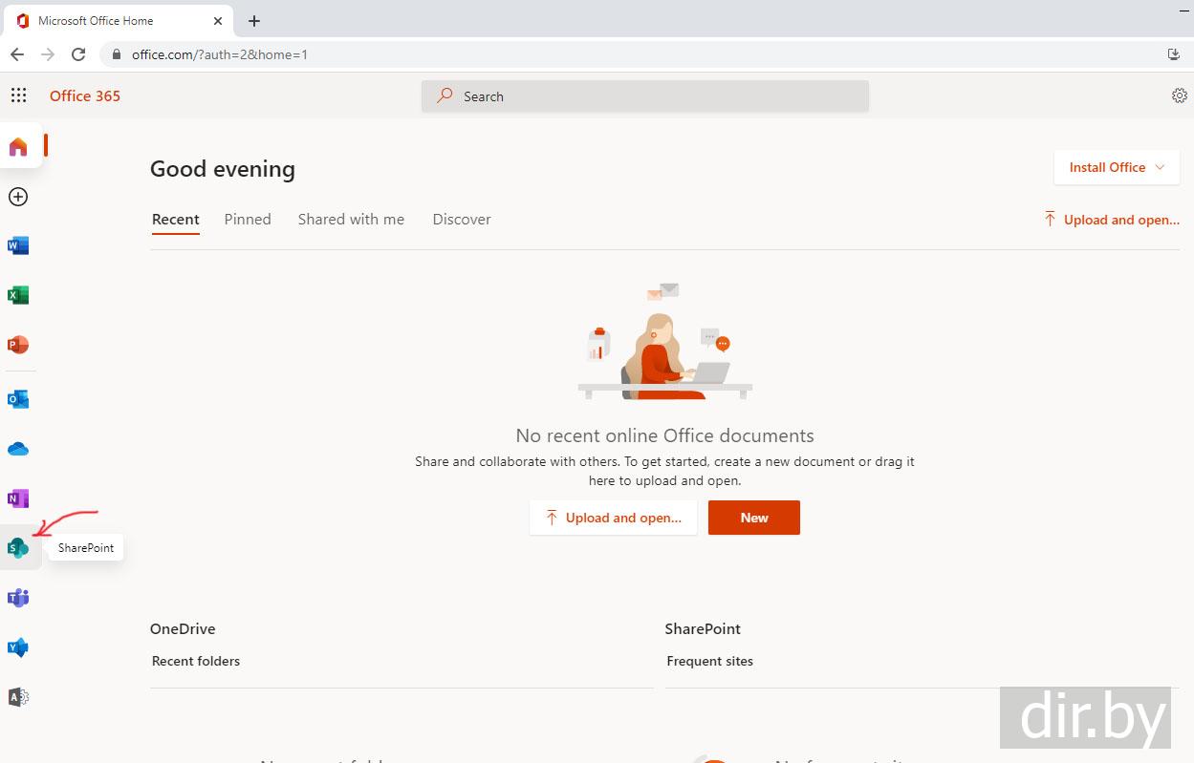Open Outlook from the sidebar
The image size is (1194, 763).
coord(18,399)
